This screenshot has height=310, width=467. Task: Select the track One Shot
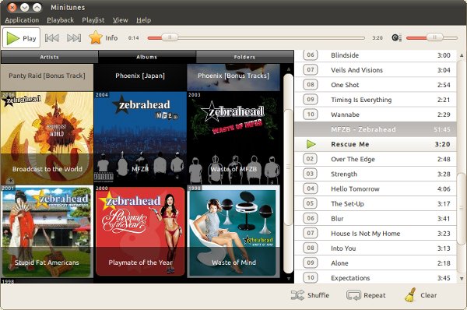[375, 85]
